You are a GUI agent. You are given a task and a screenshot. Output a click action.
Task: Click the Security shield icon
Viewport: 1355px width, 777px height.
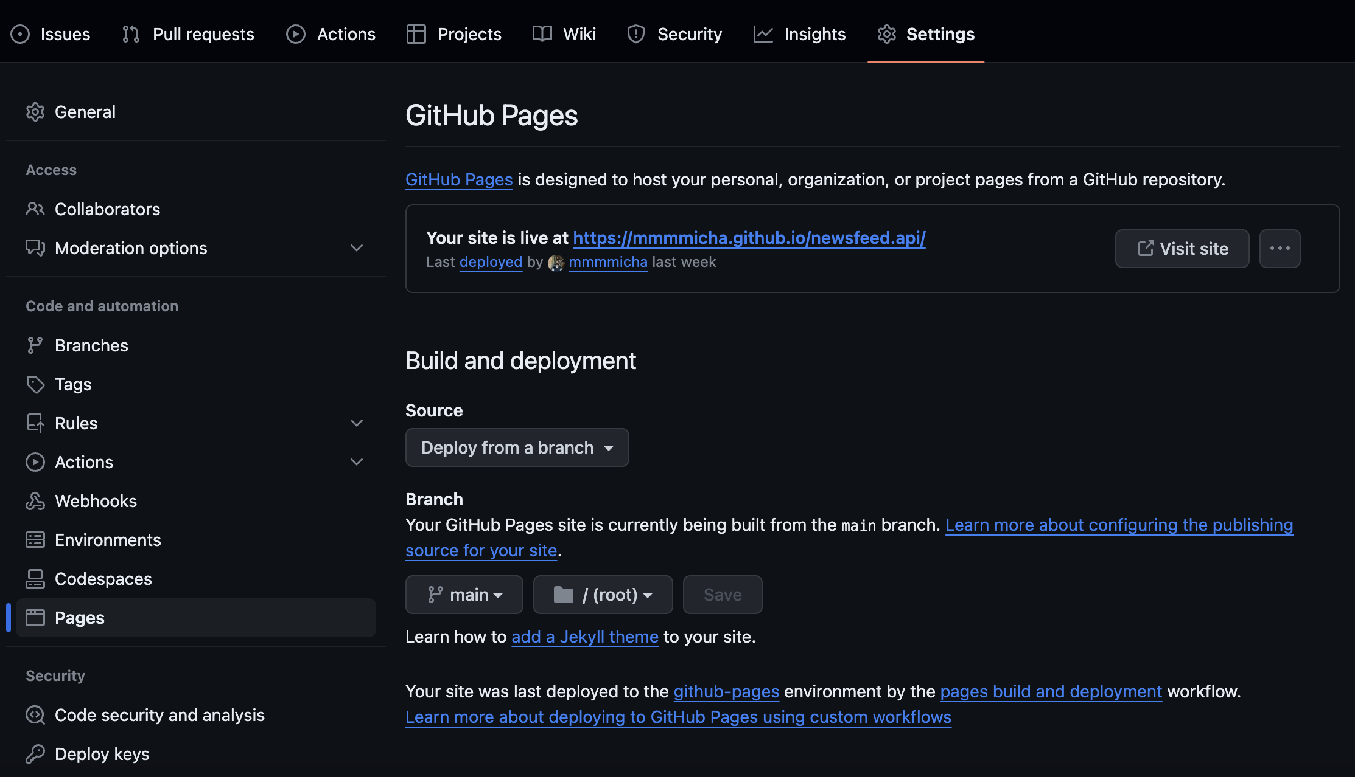click(636, 34)
